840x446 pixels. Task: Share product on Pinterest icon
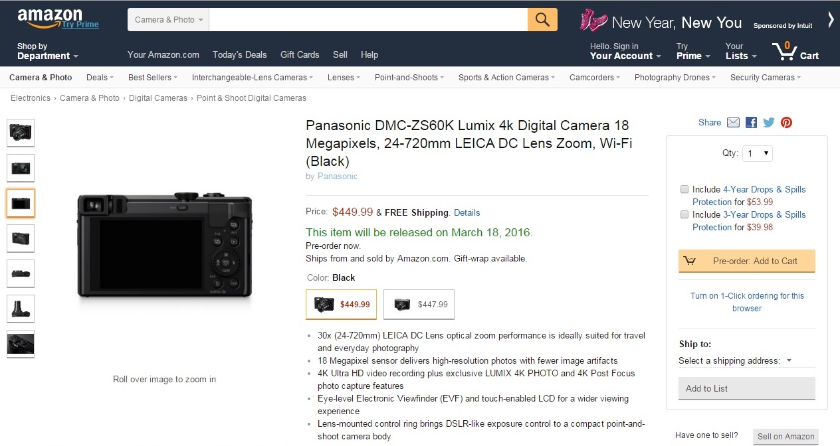click(x=786, y=123)
